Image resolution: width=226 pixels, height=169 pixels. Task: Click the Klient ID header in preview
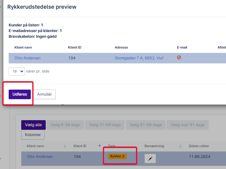pos(75,47)
